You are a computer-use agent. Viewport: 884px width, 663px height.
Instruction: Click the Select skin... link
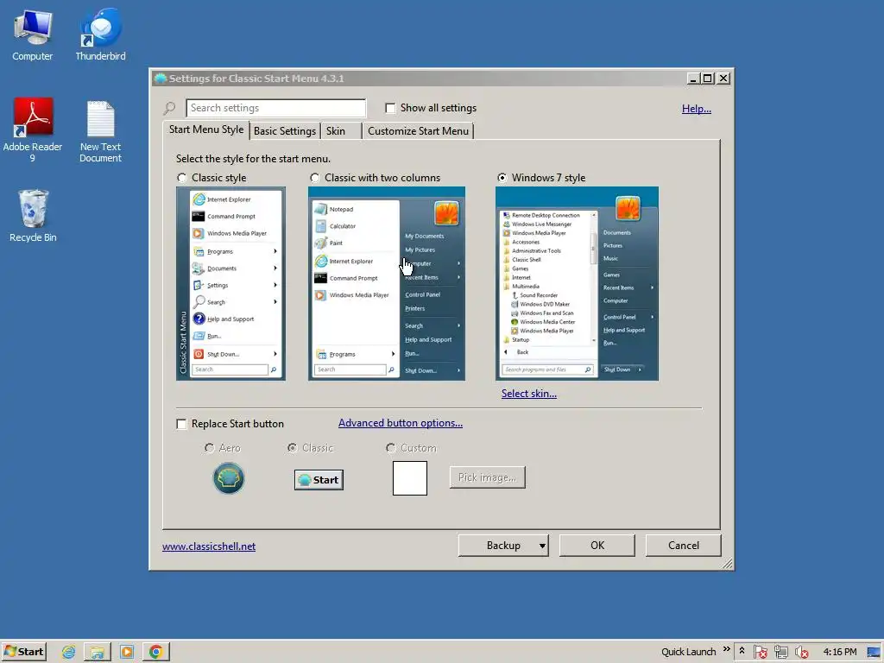pos(529,394)
